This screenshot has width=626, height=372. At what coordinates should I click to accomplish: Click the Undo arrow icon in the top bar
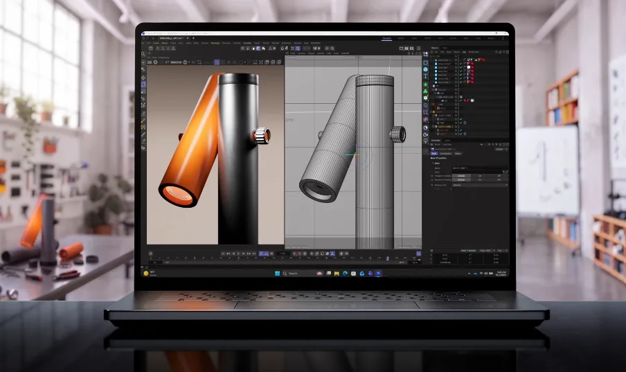click(x=143, y=38)
